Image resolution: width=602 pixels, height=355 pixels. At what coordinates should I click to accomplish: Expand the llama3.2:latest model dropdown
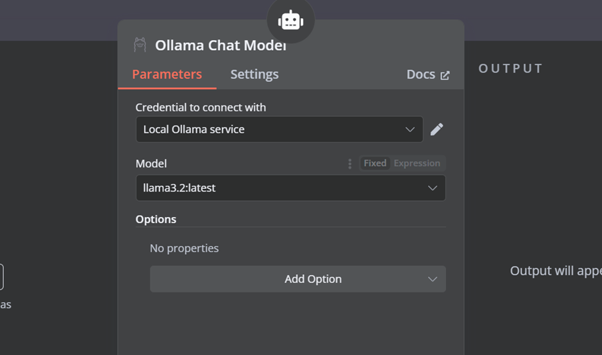click(291, 188)
